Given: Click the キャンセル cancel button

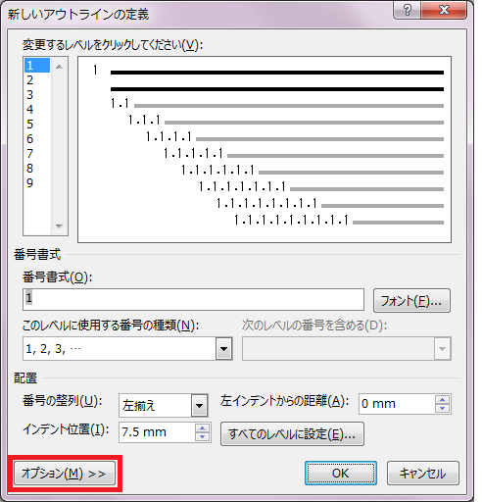Looking at the screenshot, I should pos(423,474).
